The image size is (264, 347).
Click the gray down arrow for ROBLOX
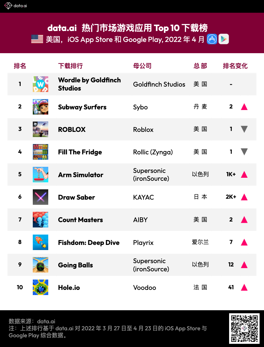click(x=244, y=129)
